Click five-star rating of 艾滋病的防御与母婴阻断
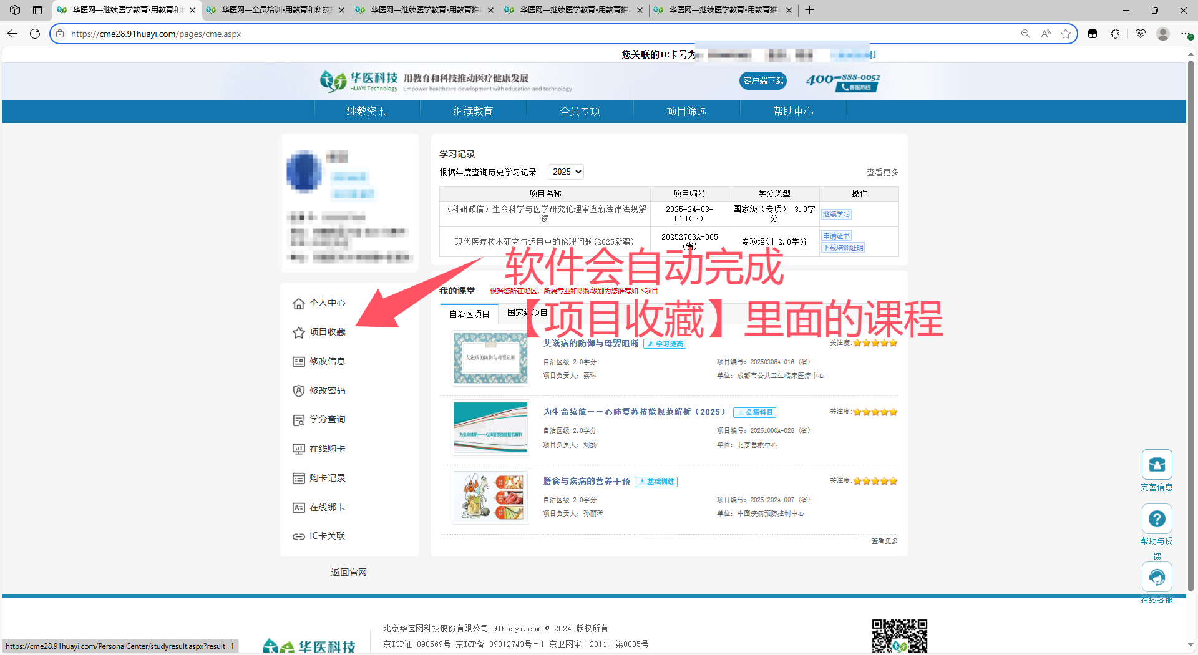The width and height of the screenshot is (1198, 655). (875, 343)
